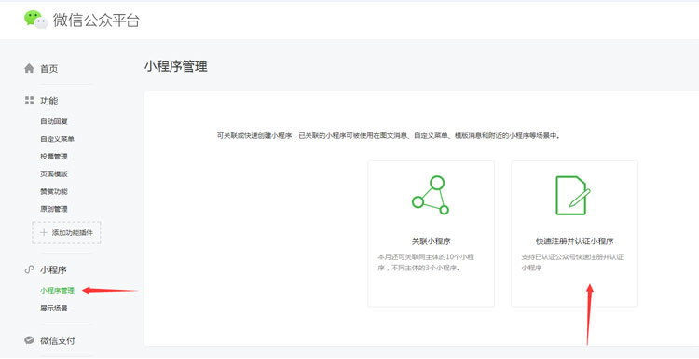Click the 关联小程序 card title
The image size is (699, 359).
point(432,242)
